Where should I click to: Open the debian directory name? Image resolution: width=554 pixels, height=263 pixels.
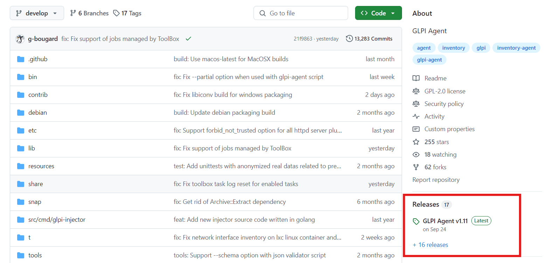(x=37, y=113)
